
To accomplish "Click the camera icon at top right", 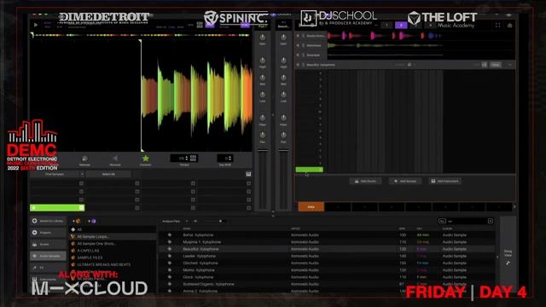I will [510, 26].
